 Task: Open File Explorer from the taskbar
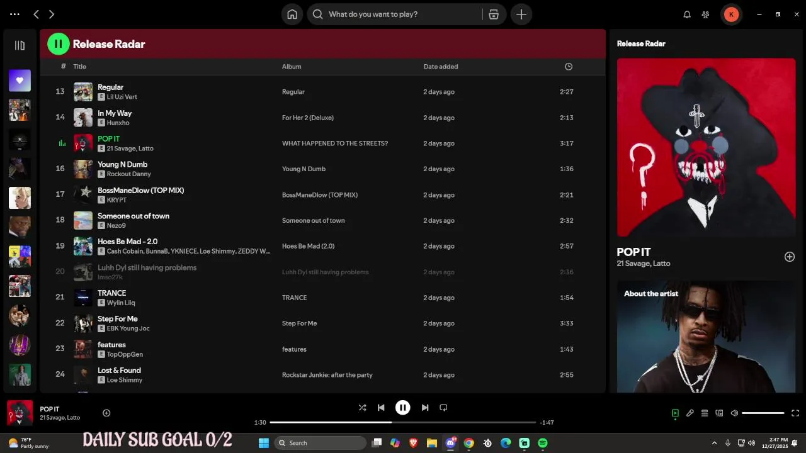pyautogui.click(x=432, y=443)
